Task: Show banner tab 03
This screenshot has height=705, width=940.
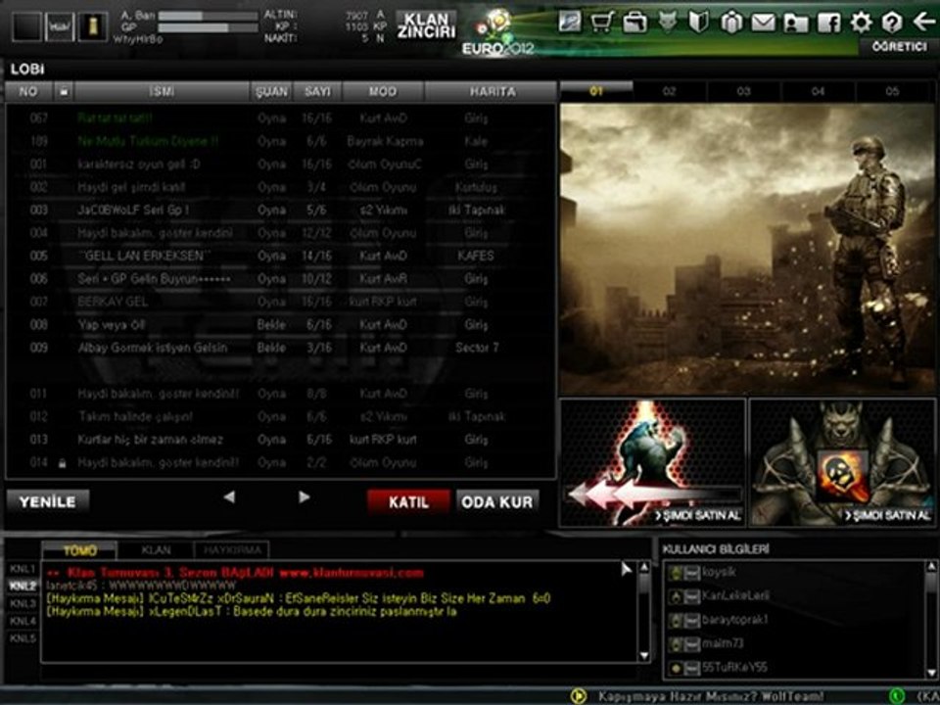Action: coord(744,91)
